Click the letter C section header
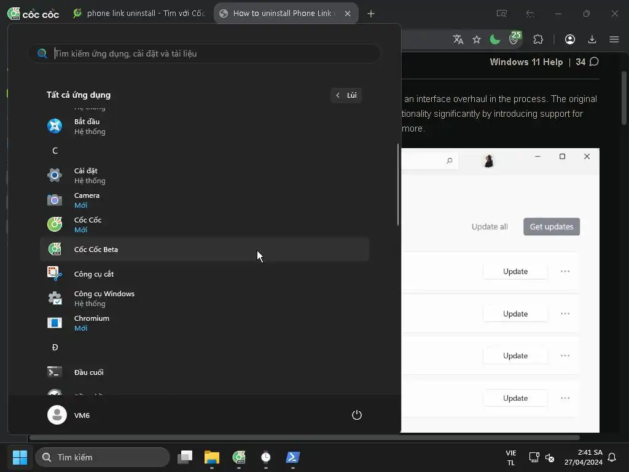629x472 pixels. [55, 151]
